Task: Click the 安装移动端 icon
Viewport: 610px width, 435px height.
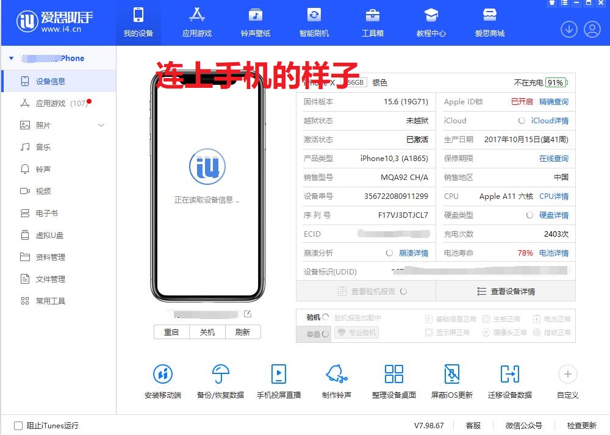Action: (x=163, y=375)
